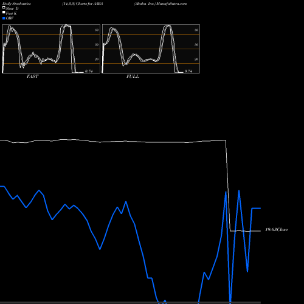304x304 pixels.
Task: Open the MunafaSutra.com text in header
Action: 171,4
